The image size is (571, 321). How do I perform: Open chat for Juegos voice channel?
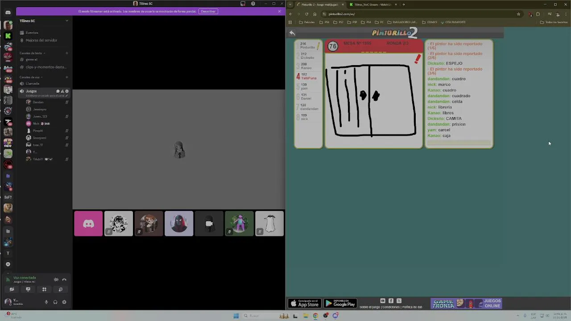pos(58,91)
